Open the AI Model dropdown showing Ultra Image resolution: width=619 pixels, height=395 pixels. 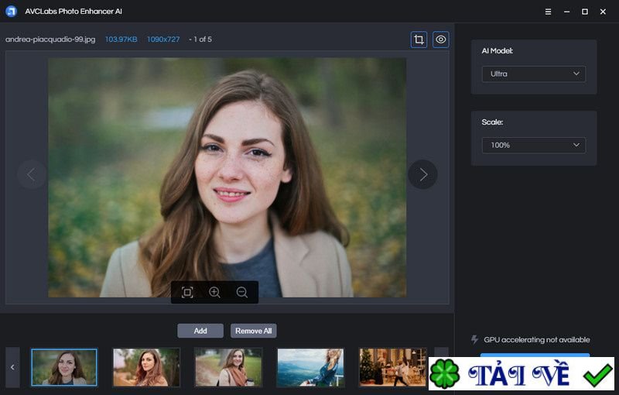(533, 74)
